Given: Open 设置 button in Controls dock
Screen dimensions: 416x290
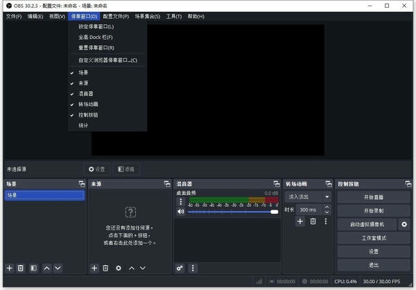Looking at the screenshot, I should pyautogui.click(x=374, y=251).
